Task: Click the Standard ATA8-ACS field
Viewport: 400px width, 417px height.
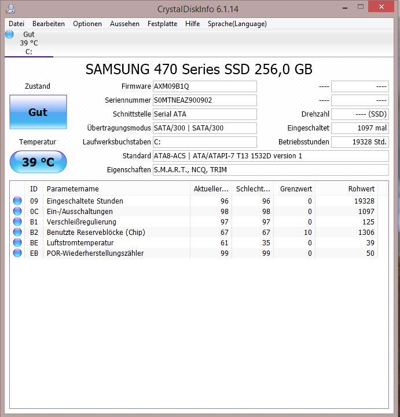Action: click(271, 156)
